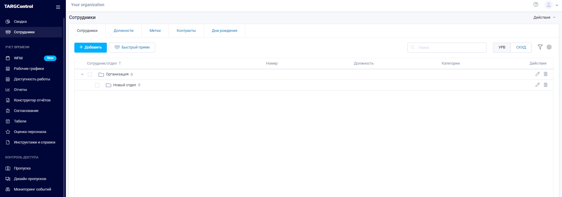Switch view to СКУД mode
Viewport: 562px width, 197px height.
tap(521, 47)
